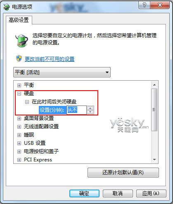Click the 确定 button

tap(84, 193)
